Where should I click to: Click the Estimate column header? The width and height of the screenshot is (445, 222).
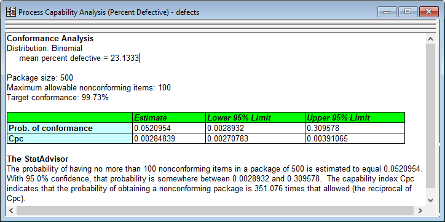click(169, 117)
